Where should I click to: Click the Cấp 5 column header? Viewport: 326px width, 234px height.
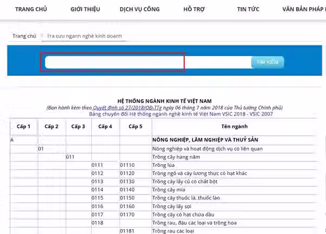pos(135,126)
